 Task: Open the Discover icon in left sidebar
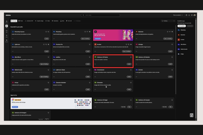coord(7,40)
